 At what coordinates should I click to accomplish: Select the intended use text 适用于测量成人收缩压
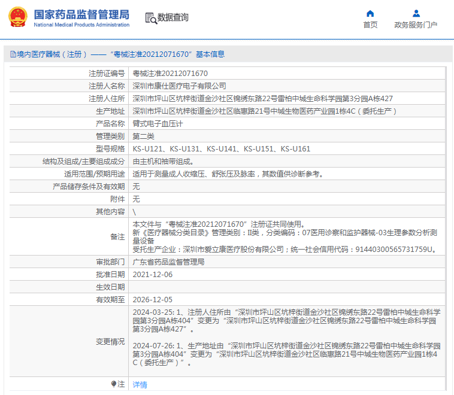228,174
